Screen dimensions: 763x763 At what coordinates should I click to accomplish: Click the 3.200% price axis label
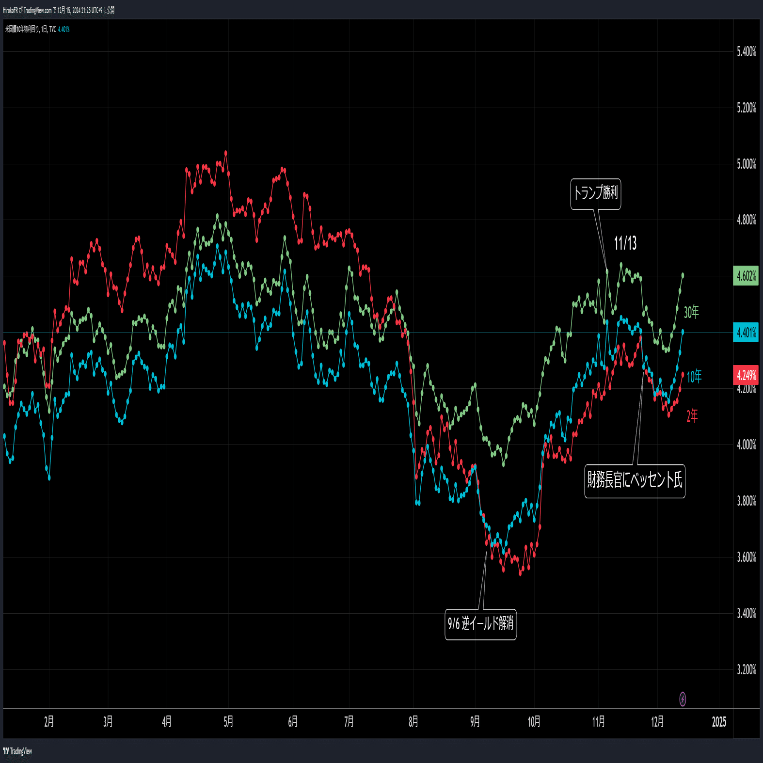[x=747, y=669]
